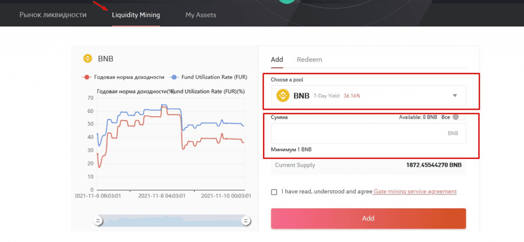
Task: Click BNB coin icon in pool selector
Action: coord(282,96)
